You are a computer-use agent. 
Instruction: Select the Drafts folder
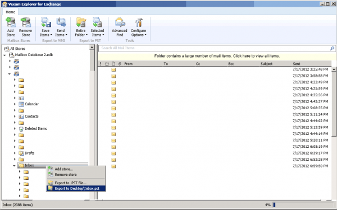[29, 153]
